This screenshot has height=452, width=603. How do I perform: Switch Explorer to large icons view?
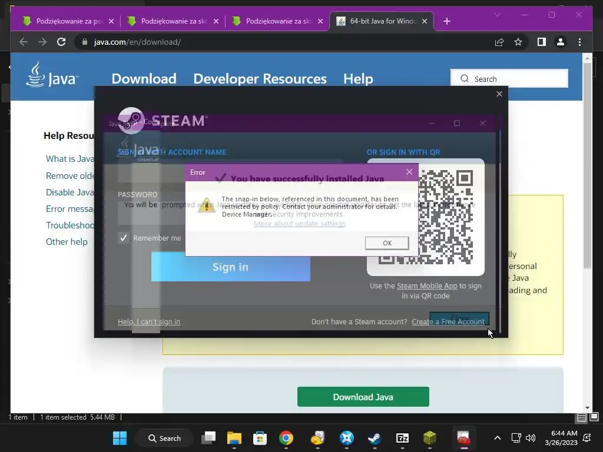(594, 417)
